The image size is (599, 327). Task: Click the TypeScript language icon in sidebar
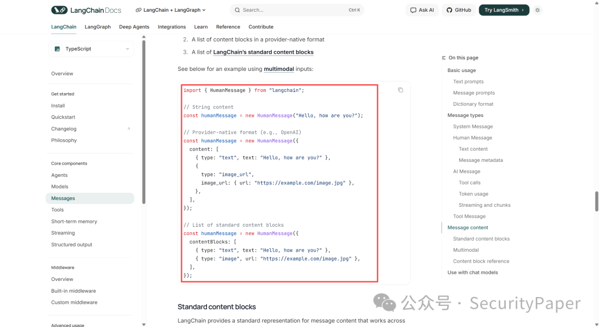(x=57, y=49)
